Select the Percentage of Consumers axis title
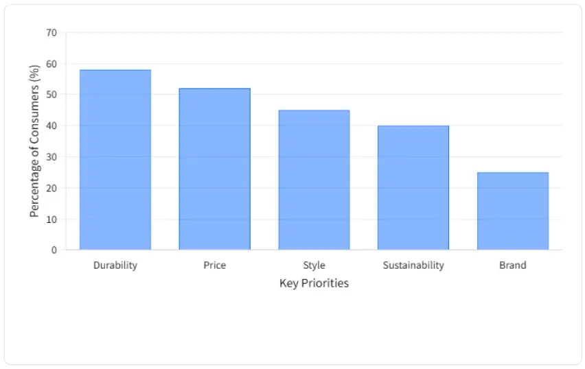Viewport: 585px width, 369px height. click(x=34, y=141)
